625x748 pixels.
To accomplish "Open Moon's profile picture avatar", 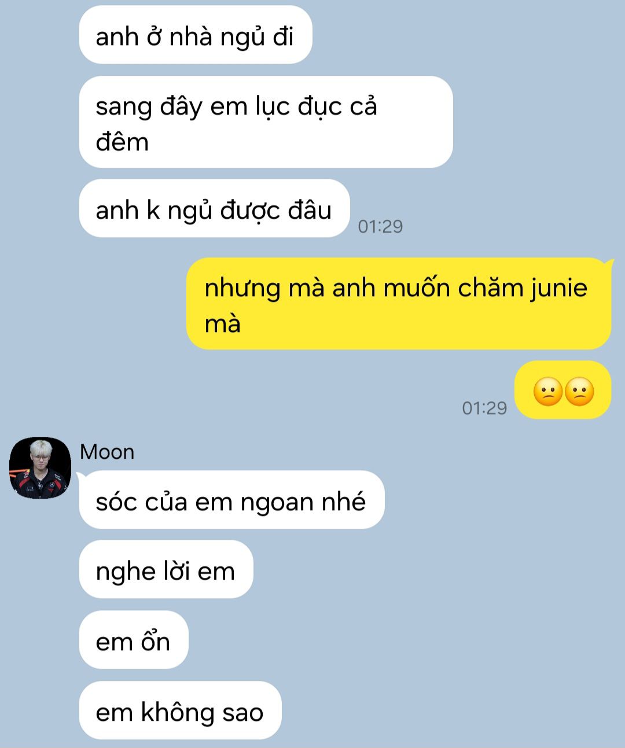I will pyautogui.click(x=40, y=467).
